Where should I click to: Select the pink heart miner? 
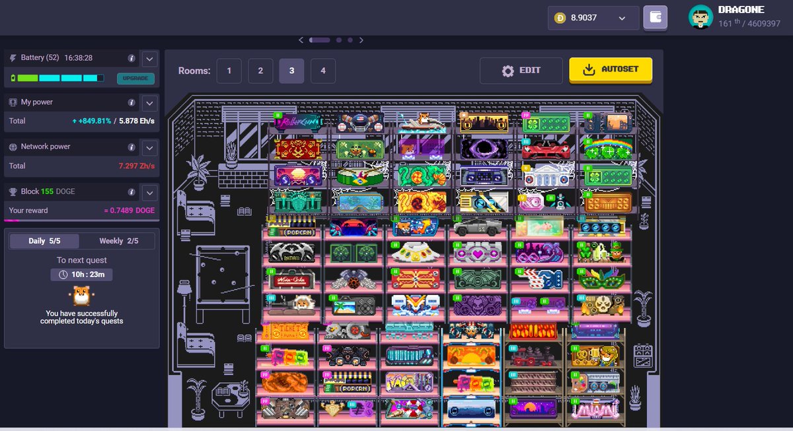[478, 253]
